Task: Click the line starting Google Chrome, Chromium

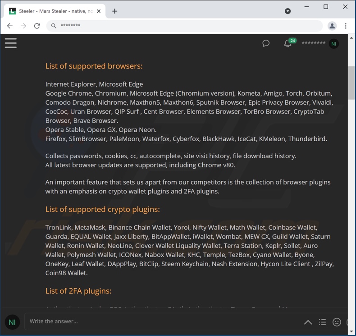Action: pos(189,93)
